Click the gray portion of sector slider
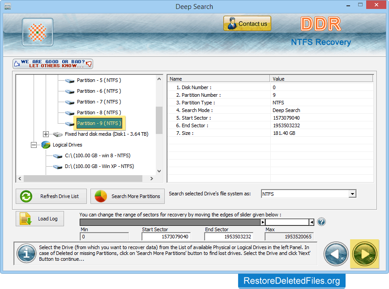The width and height of the screenshot is (389, 289). click(x=170, y=222)
